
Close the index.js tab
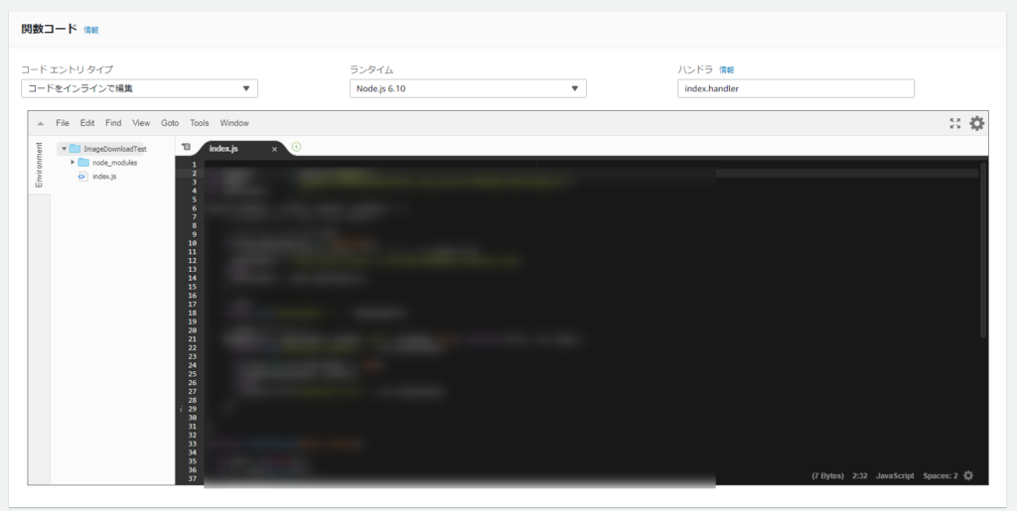point(274,149)
